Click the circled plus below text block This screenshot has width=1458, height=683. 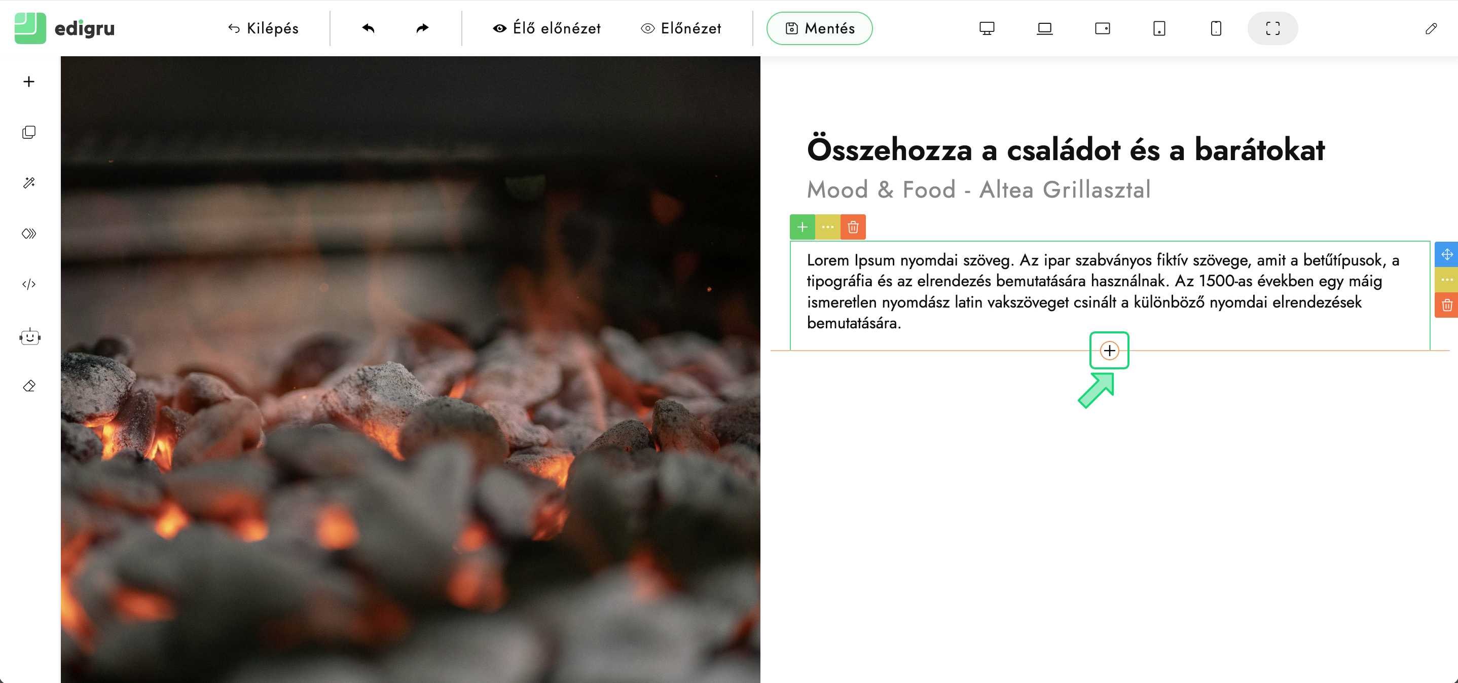pos(1109,351)
